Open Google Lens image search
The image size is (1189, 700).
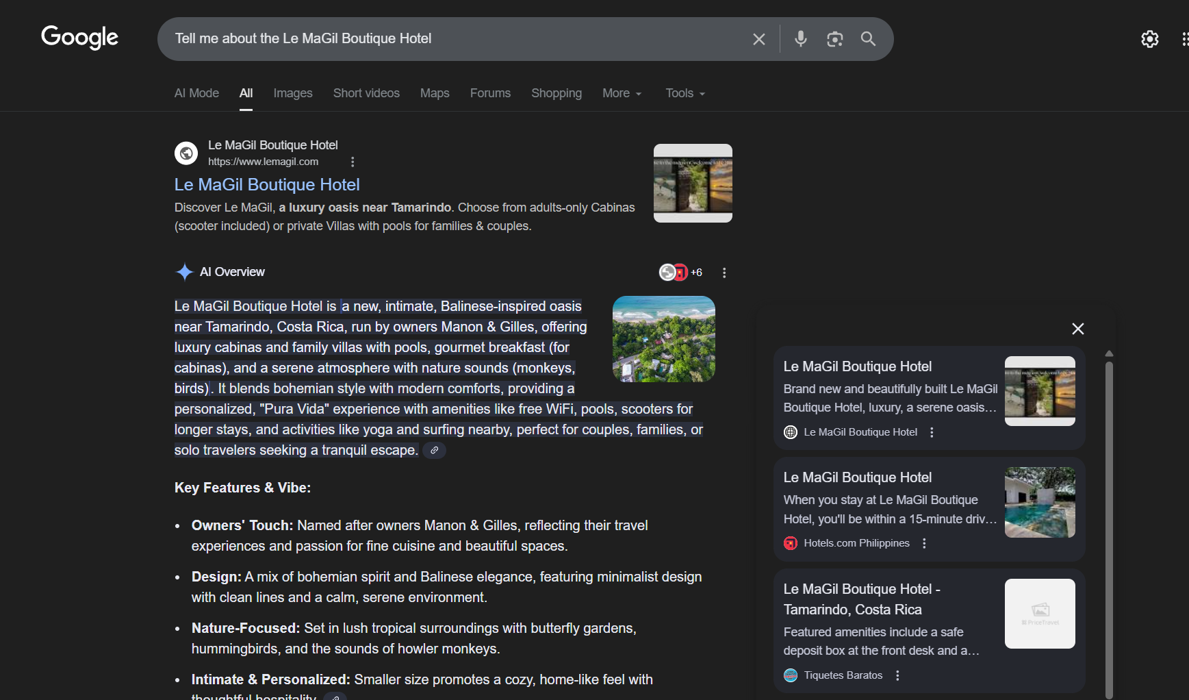click(x=834, y=39)
